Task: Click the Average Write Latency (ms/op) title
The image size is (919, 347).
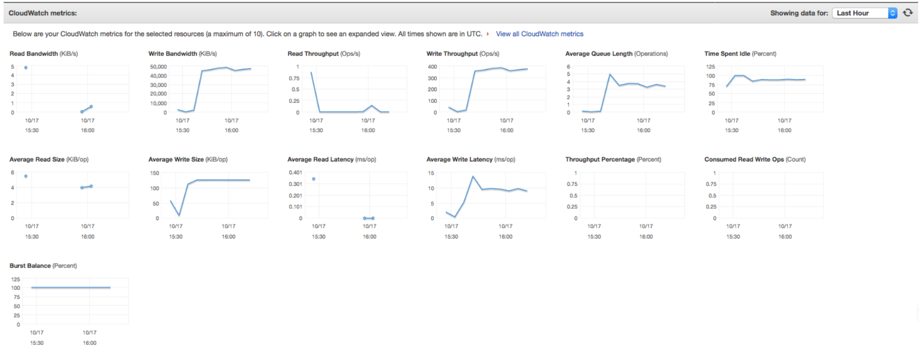Action: click(x=471, y=159)
